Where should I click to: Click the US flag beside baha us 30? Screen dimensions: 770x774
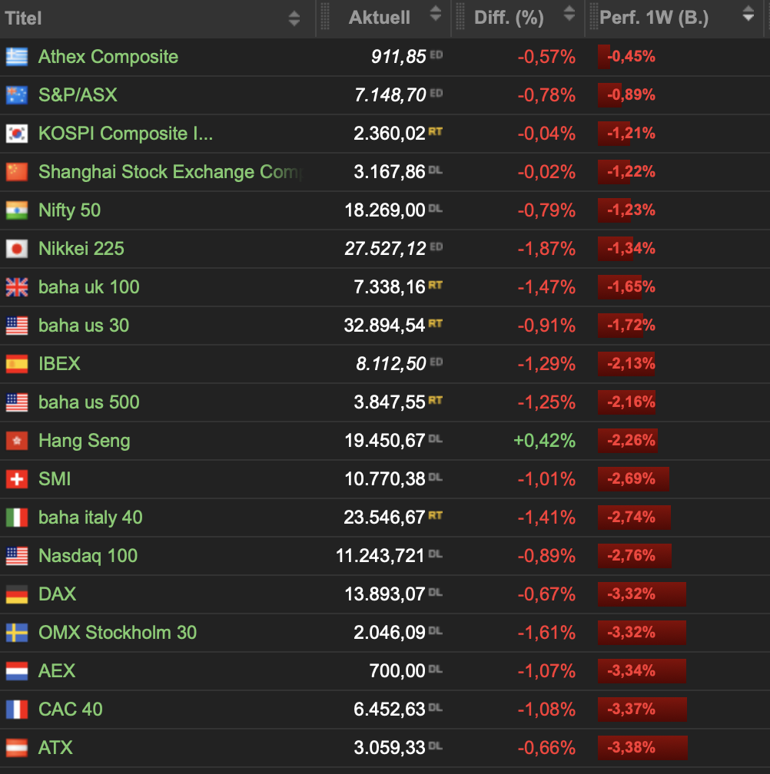17,326
